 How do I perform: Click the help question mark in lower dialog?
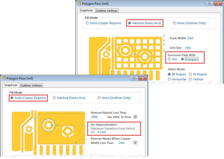click(x=134, y=78)
